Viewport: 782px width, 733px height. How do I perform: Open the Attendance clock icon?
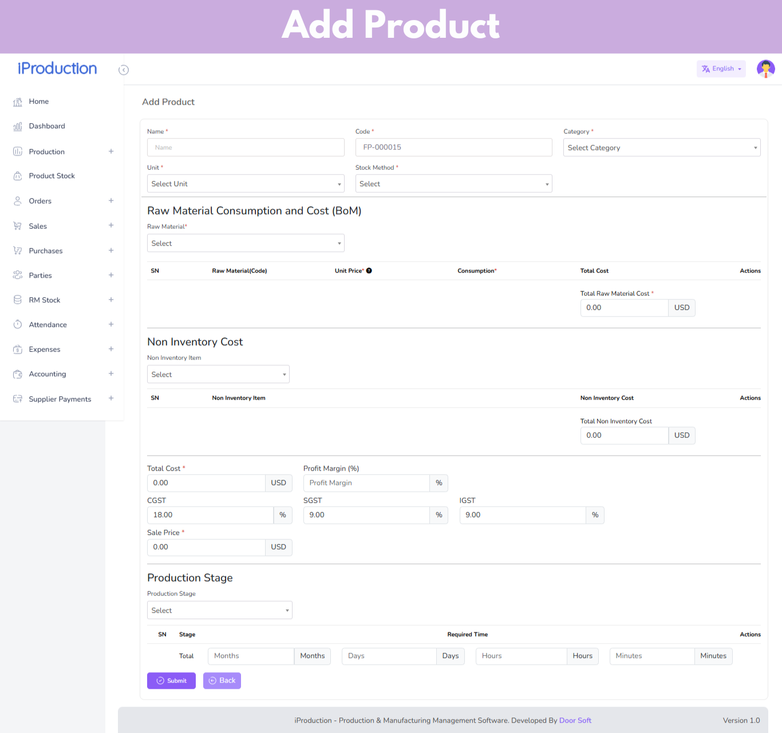click(x=18, y=324)
